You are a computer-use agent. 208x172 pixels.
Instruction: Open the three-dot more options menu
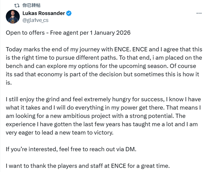coord(199,13)
